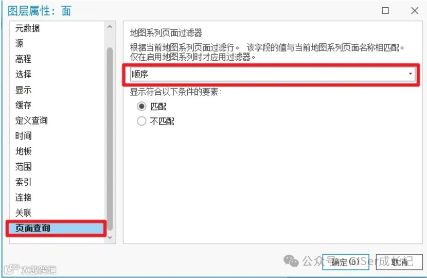Click the sidebar scroll-up arrow
The width and height of the screenshot is (427, 278).
[x=110, y=27]
